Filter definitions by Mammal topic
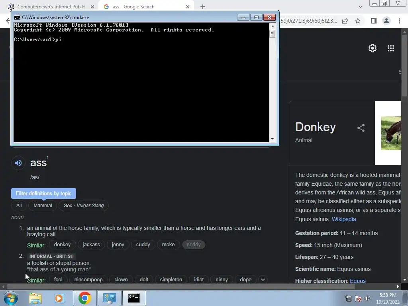 click(43, 206)
